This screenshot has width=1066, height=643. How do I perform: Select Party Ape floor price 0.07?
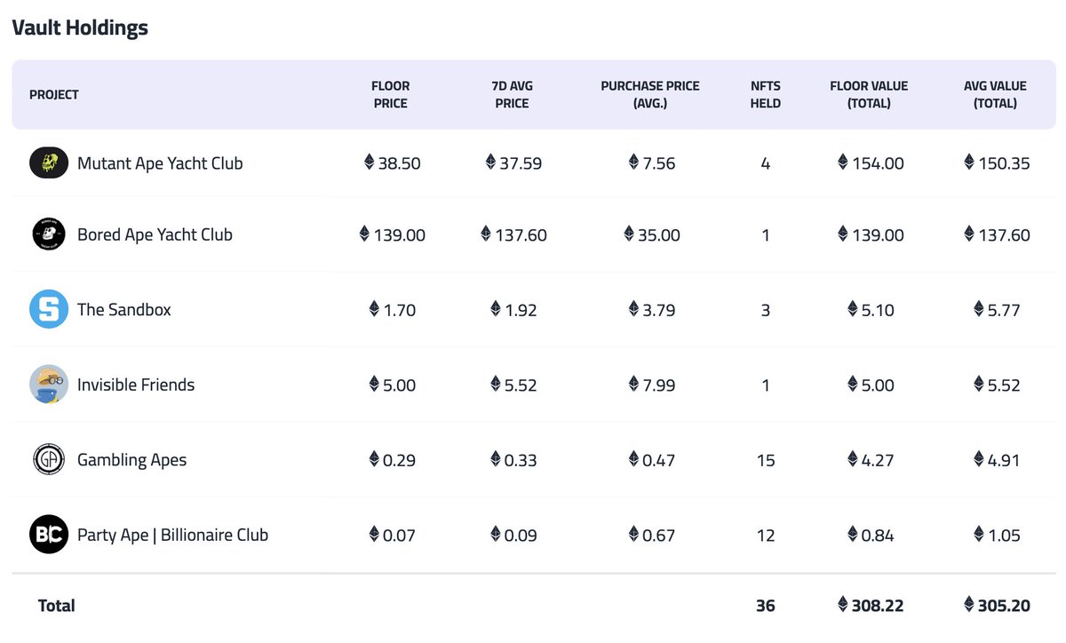pyautogui.click(x=393, y=536)
